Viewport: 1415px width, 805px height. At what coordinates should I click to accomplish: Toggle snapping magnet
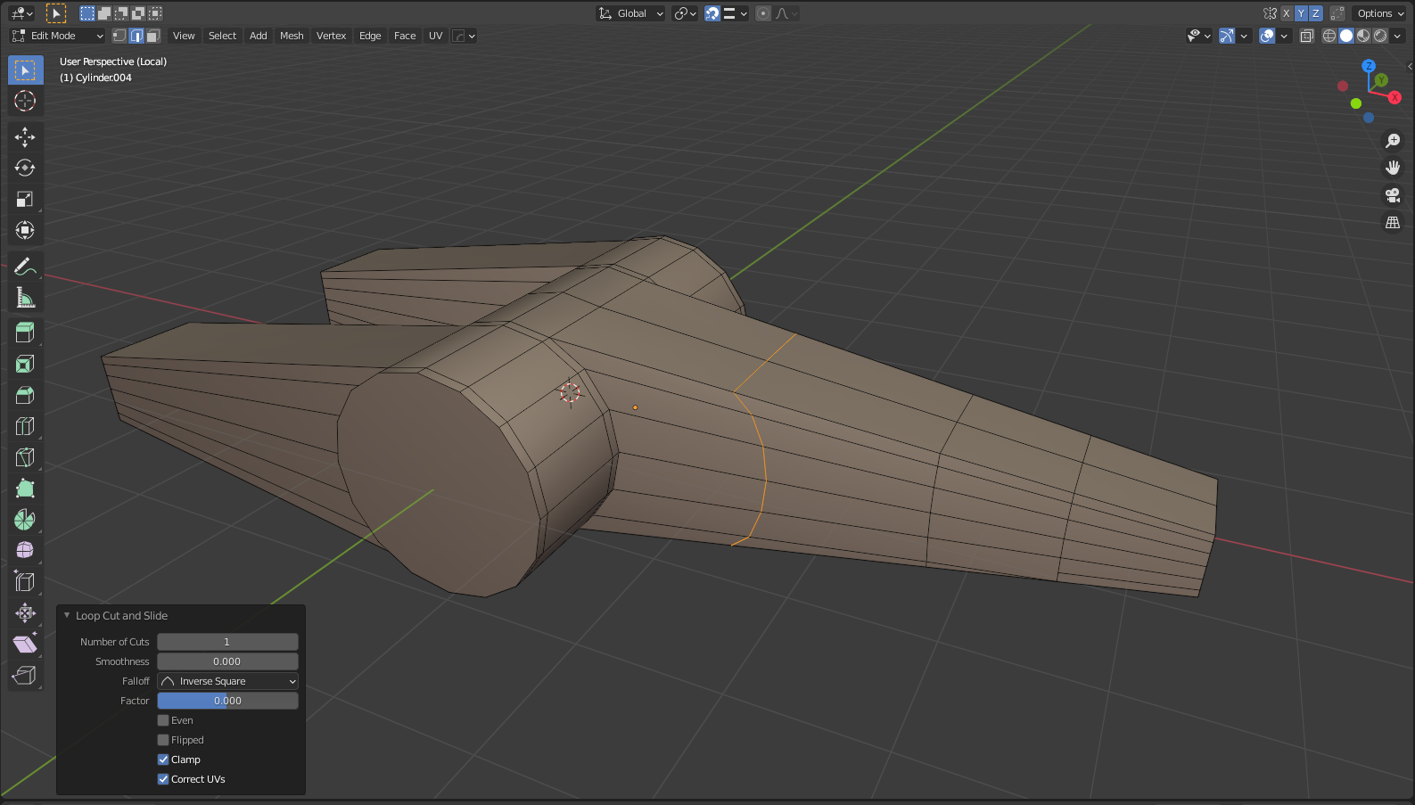[x=712, y=13]
